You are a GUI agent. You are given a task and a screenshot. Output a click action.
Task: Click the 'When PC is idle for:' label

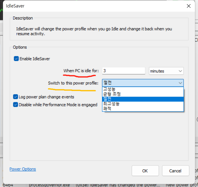81,71
